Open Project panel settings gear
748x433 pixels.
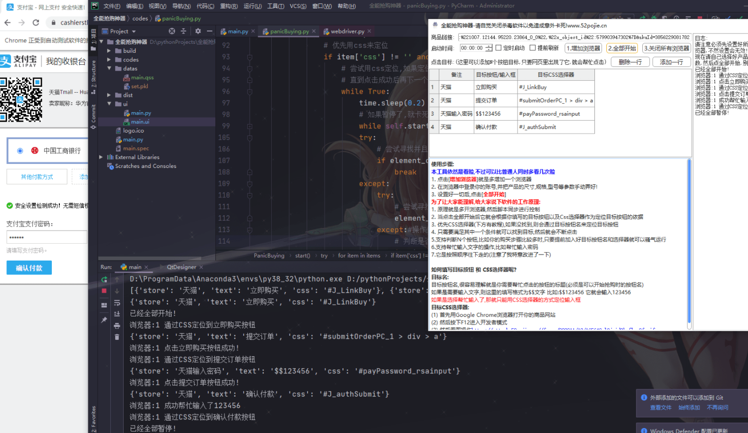pos(198,31)
